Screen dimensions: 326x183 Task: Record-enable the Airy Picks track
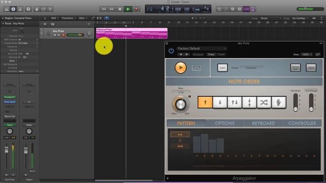64,35
